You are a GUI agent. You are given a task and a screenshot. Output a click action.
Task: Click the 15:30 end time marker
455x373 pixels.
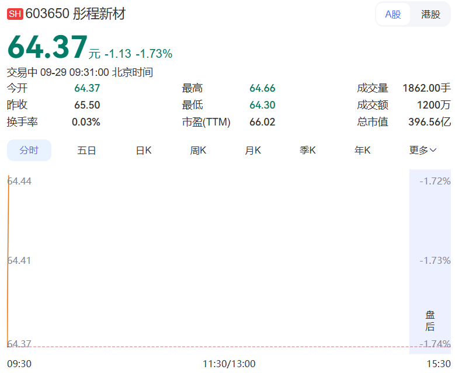point(439,364)
